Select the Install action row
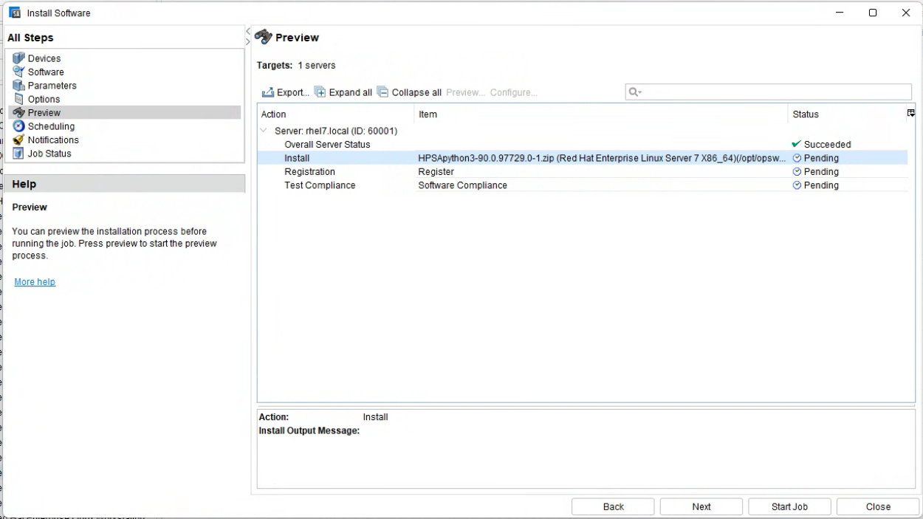 click(x=583, y=158)
